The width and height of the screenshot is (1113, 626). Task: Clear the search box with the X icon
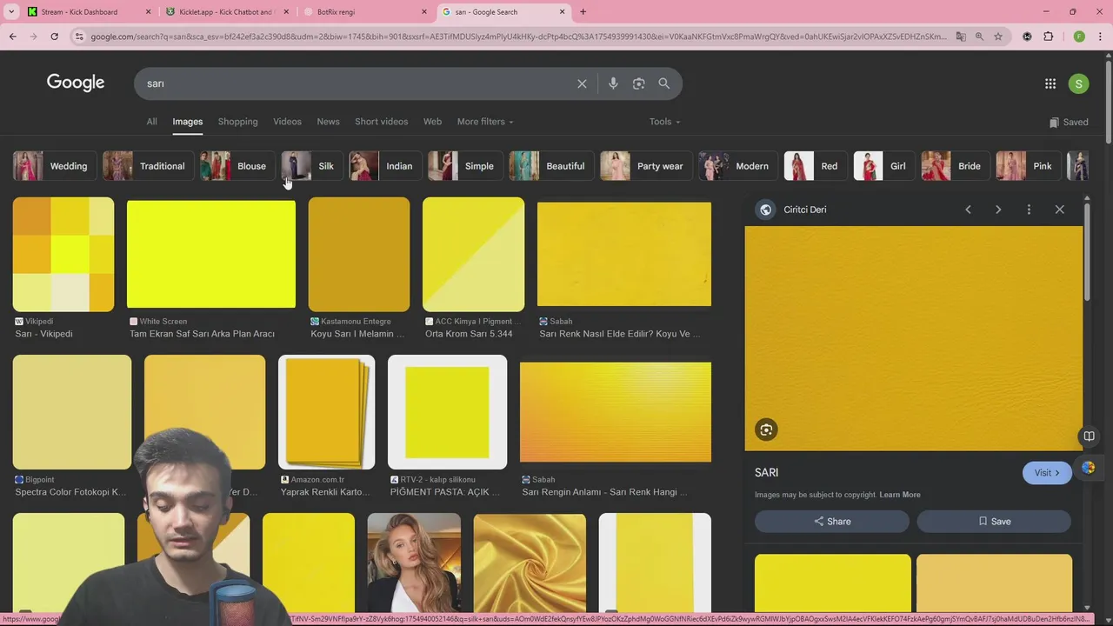[582, 83]
